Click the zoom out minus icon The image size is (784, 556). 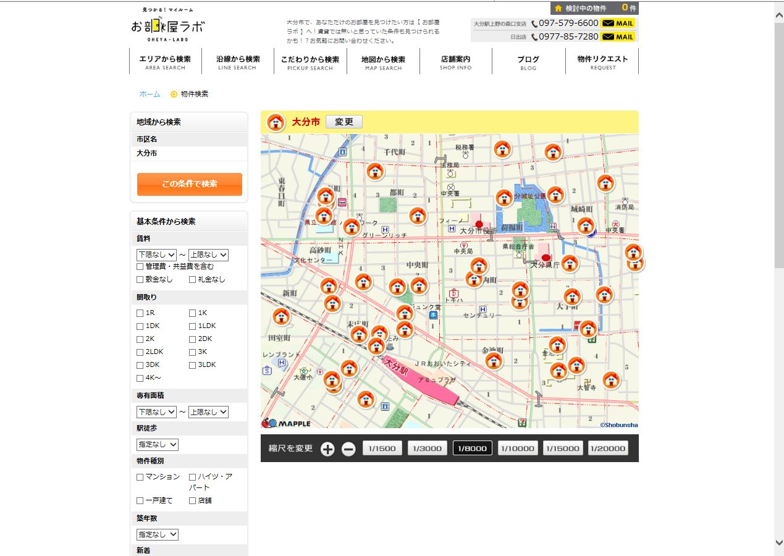(348, 449)
